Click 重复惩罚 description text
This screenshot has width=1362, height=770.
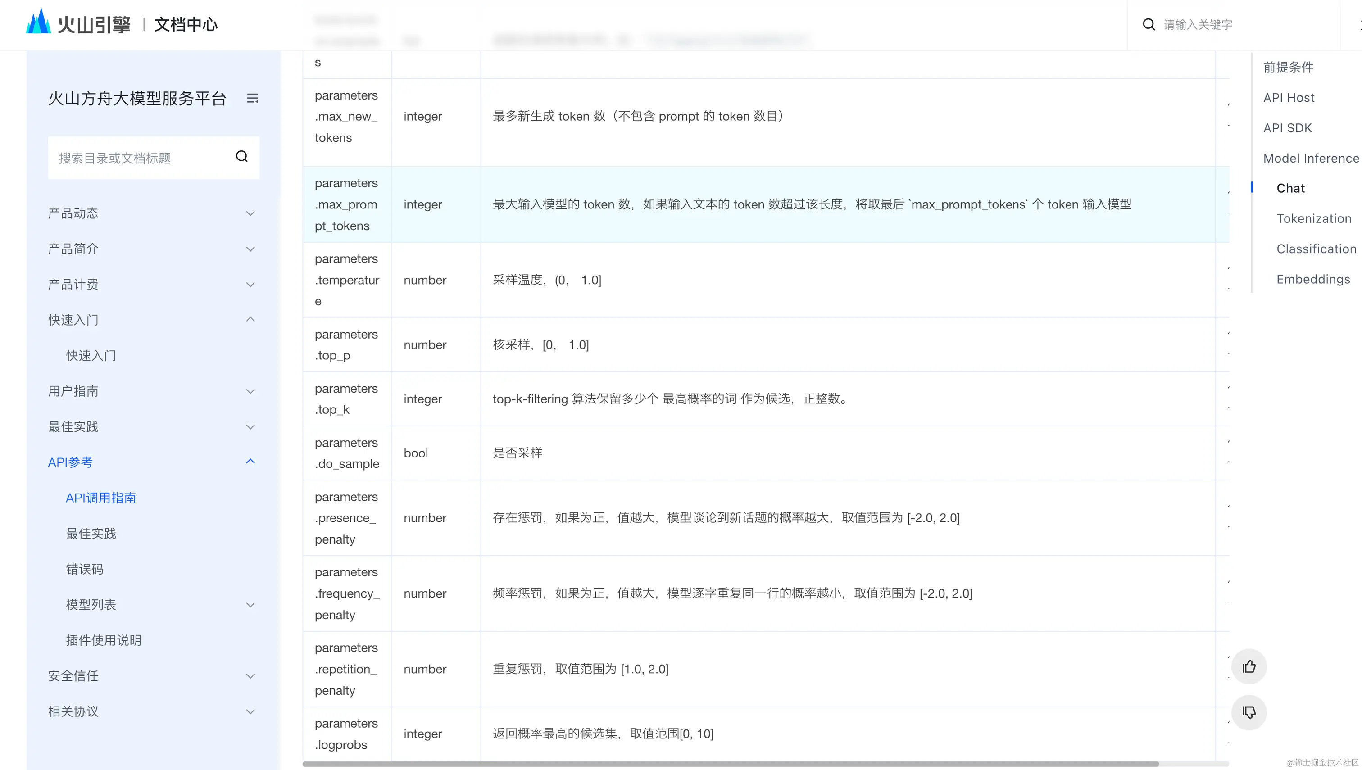(580, 669)
